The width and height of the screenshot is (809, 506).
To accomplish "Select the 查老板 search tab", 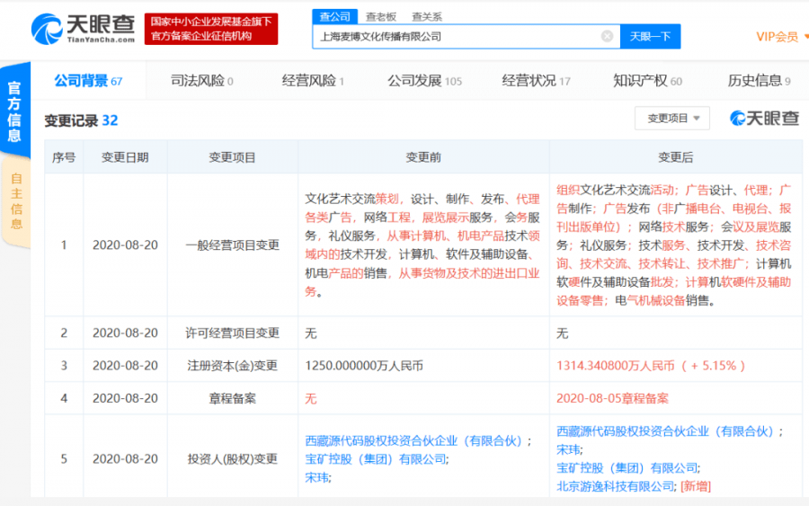I will (381, 16).
